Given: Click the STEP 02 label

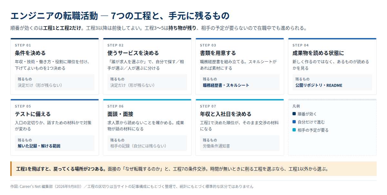Looking at the screenshot, I should (115, 45).
